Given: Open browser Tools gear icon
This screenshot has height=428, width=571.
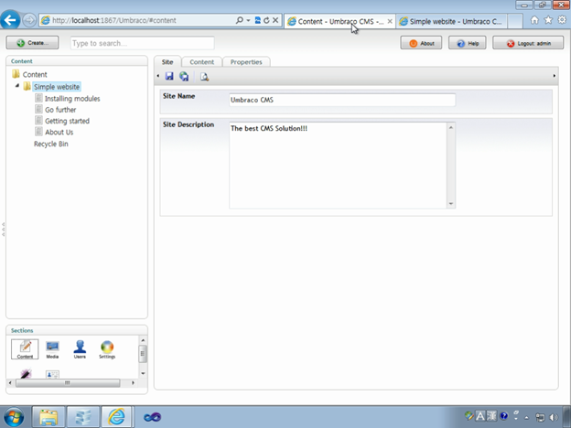Looking at the screenshot, I should 562,20.
